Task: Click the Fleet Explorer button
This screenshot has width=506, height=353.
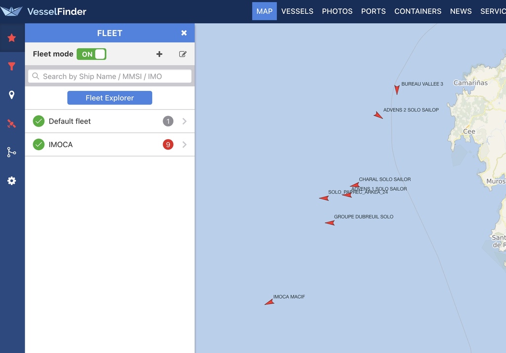Action: point(110,98)
